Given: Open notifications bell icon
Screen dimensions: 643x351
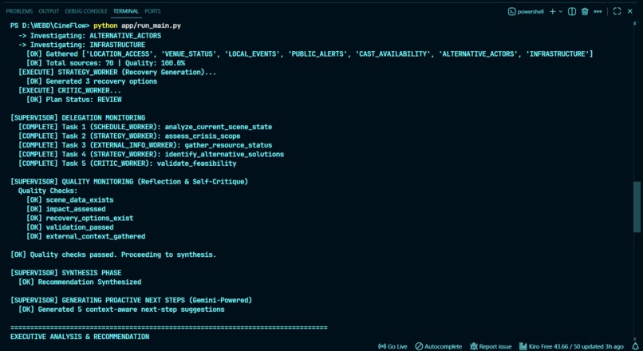Looking at the screenshot, I should [x=635, y=346].
